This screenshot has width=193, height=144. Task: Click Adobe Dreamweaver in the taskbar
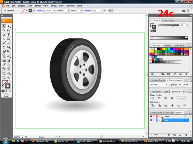pyautogui.click(x=131, y=141)
